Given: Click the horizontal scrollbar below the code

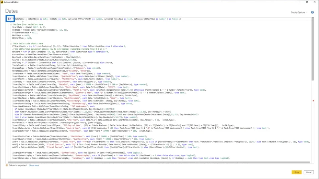Looking at the screenshot, I should (159, 162).
